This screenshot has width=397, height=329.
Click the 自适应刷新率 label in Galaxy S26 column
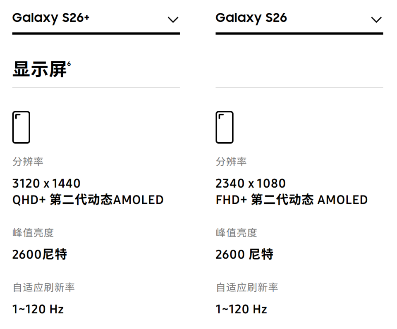(247, 288)
